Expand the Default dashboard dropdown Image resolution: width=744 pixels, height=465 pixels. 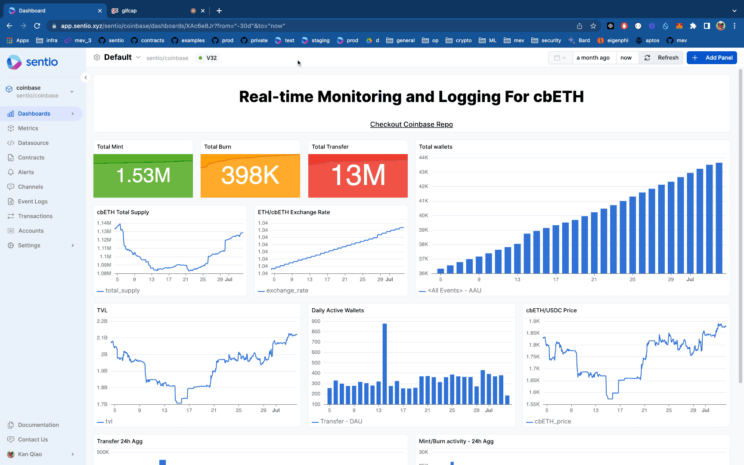[x=138, y=57]
